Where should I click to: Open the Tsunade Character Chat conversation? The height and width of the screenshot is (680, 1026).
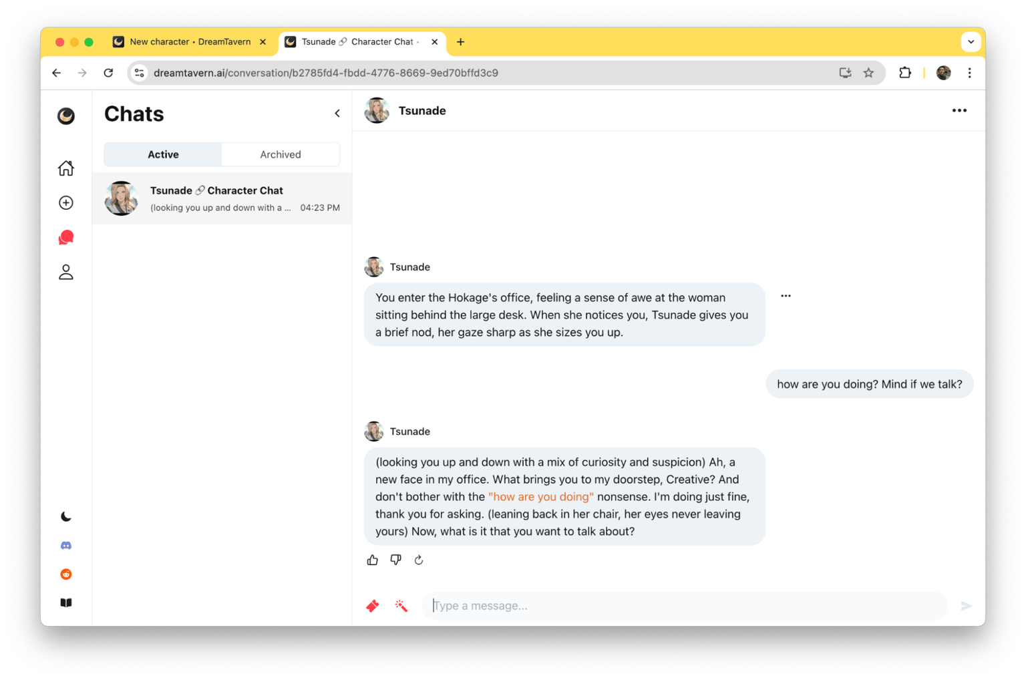(222, 198)
